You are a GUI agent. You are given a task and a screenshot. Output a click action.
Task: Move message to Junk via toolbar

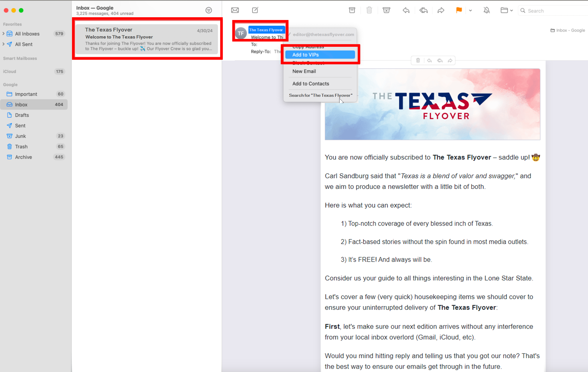(x=386, y=10)
